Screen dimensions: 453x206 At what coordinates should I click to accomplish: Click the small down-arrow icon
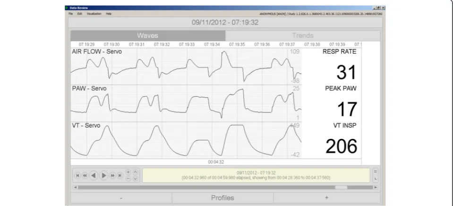pyautogui.click(x=135, y=179)
